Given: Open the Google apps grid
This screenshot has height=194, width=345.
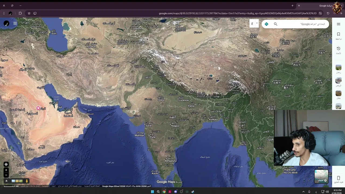Looking at the screenshot, I should 15,23.
